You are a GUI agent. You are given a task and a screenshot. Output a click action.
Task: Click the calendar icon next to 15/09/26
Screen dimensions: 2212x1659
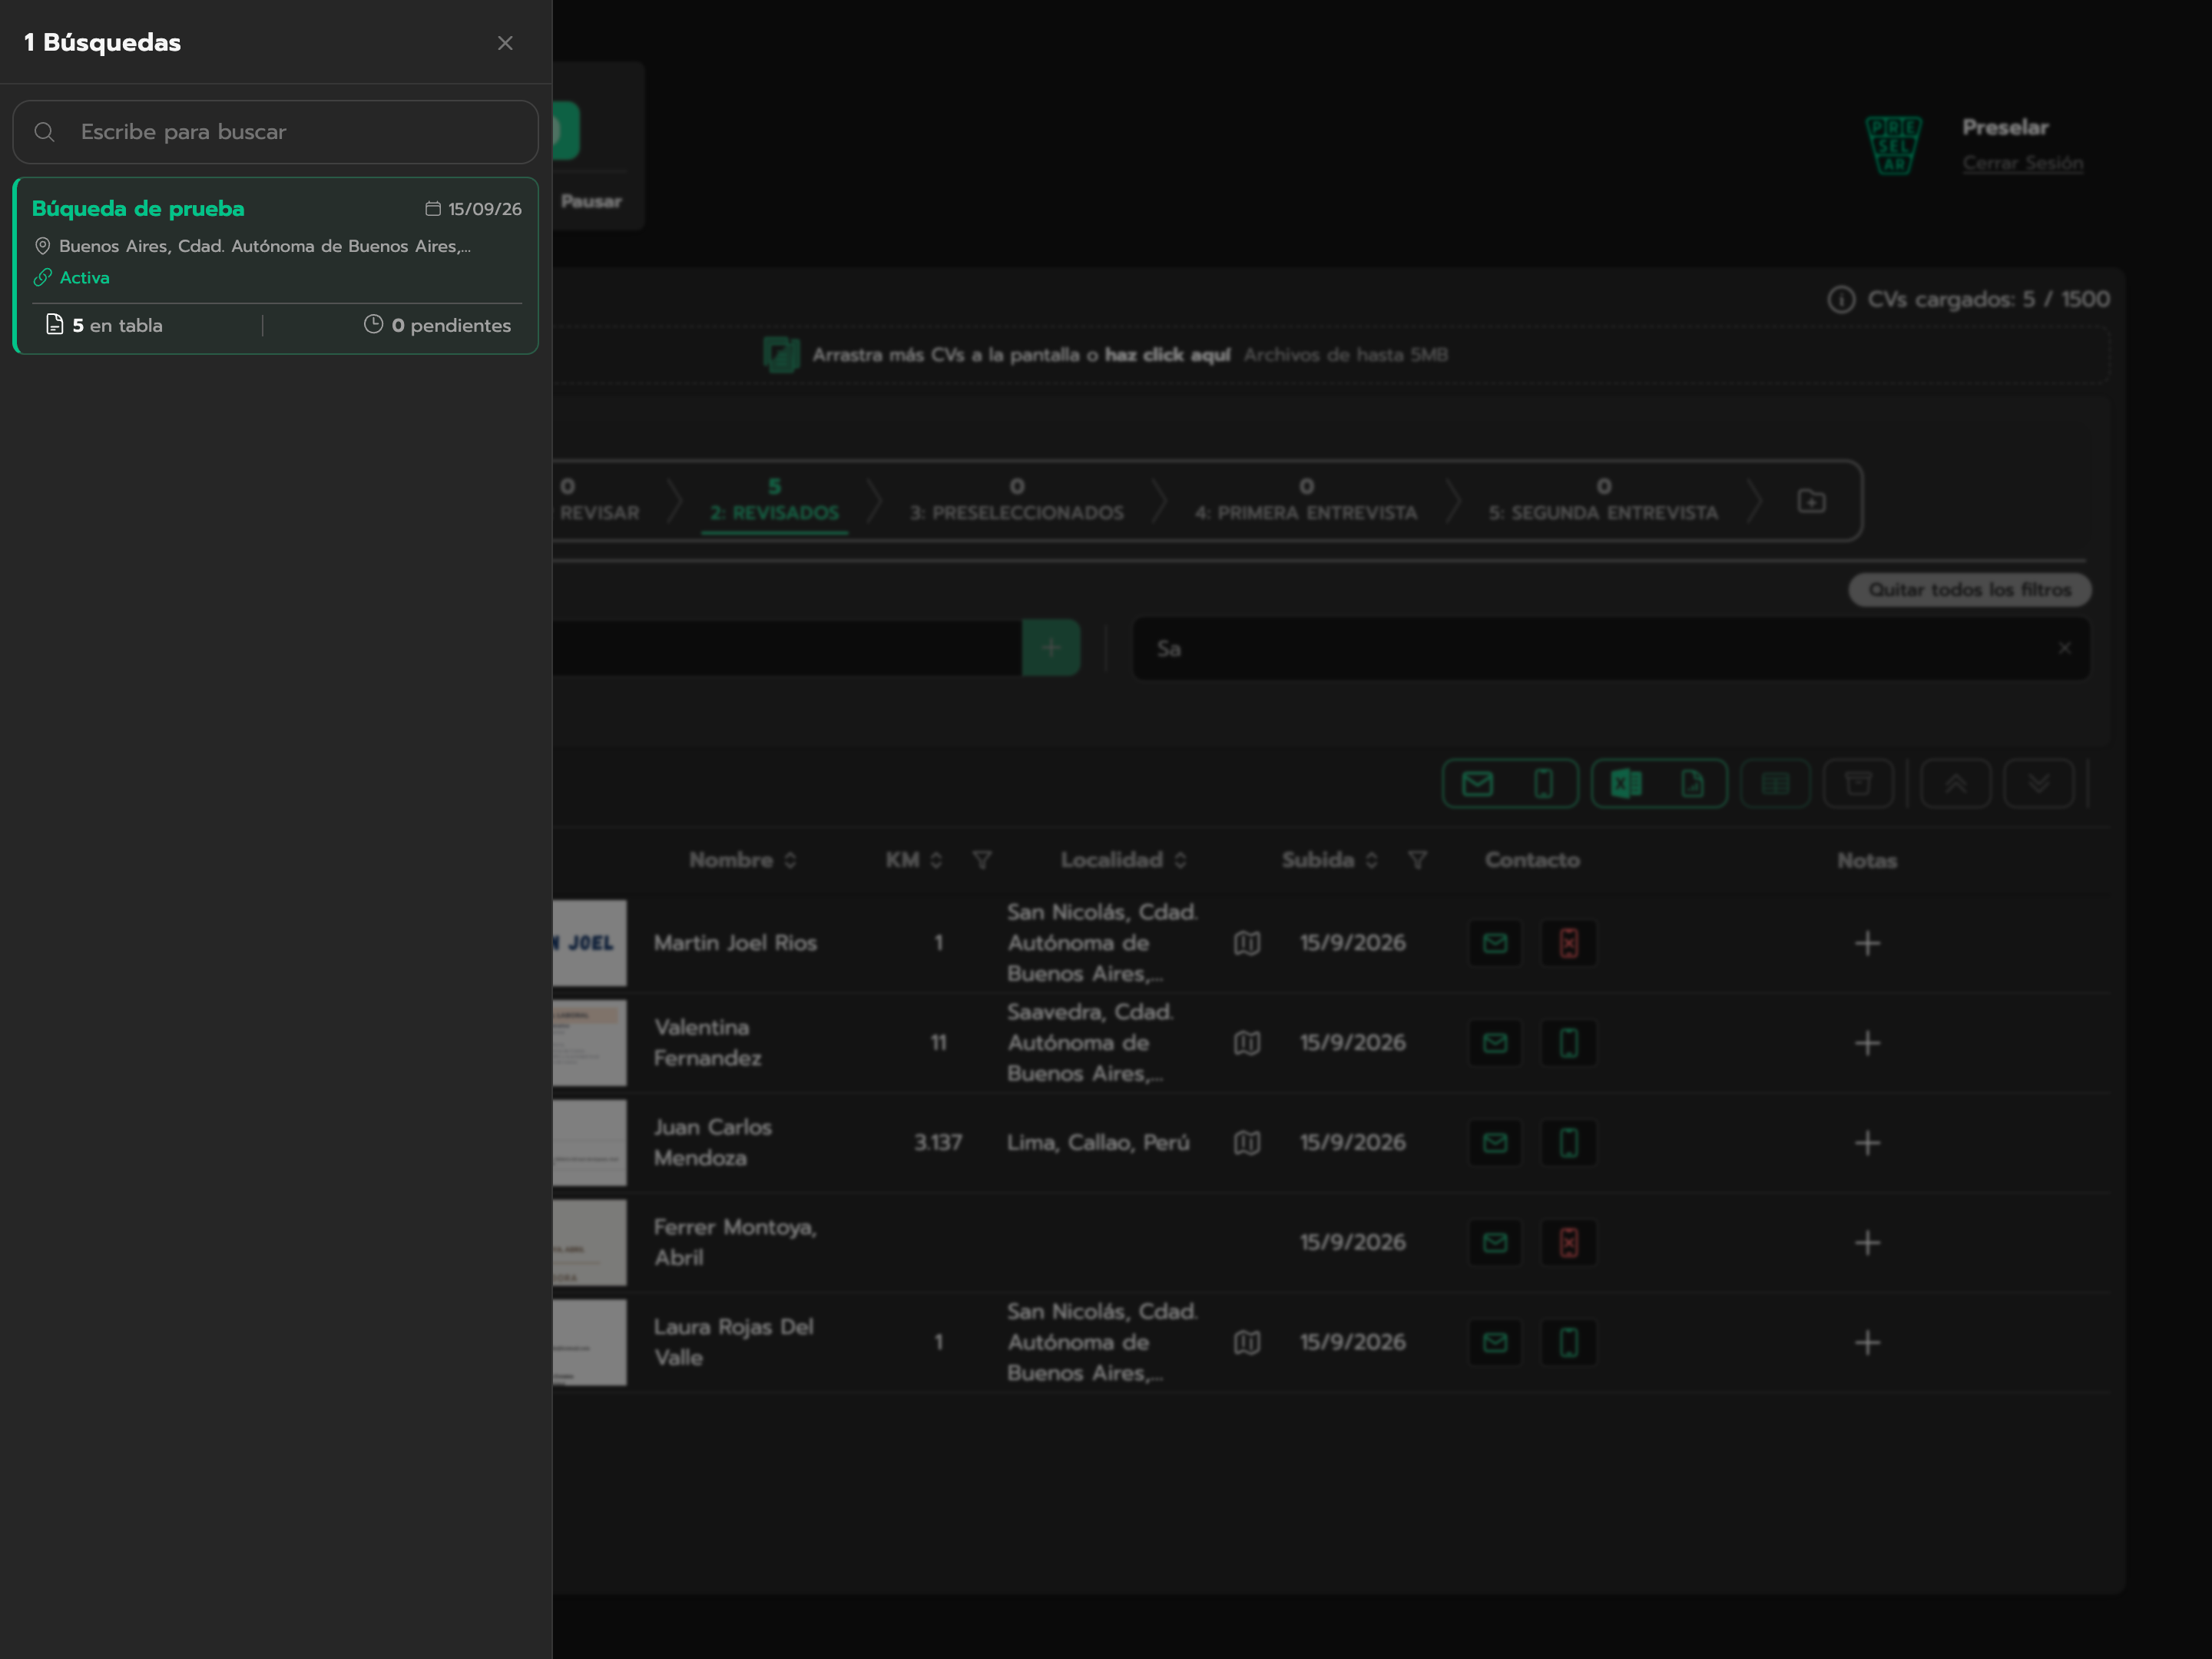[433, 209]
